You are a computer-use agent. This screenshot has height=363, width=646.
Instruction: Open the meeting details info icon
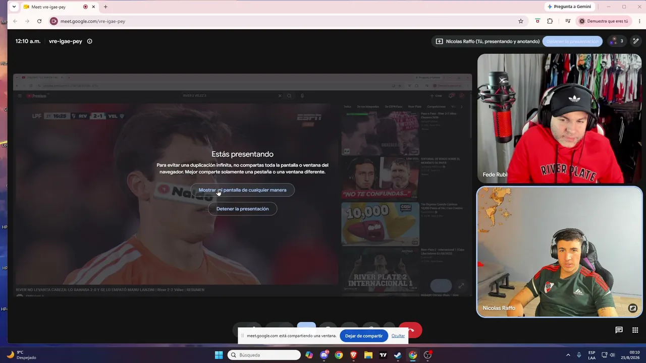point(90,41)
